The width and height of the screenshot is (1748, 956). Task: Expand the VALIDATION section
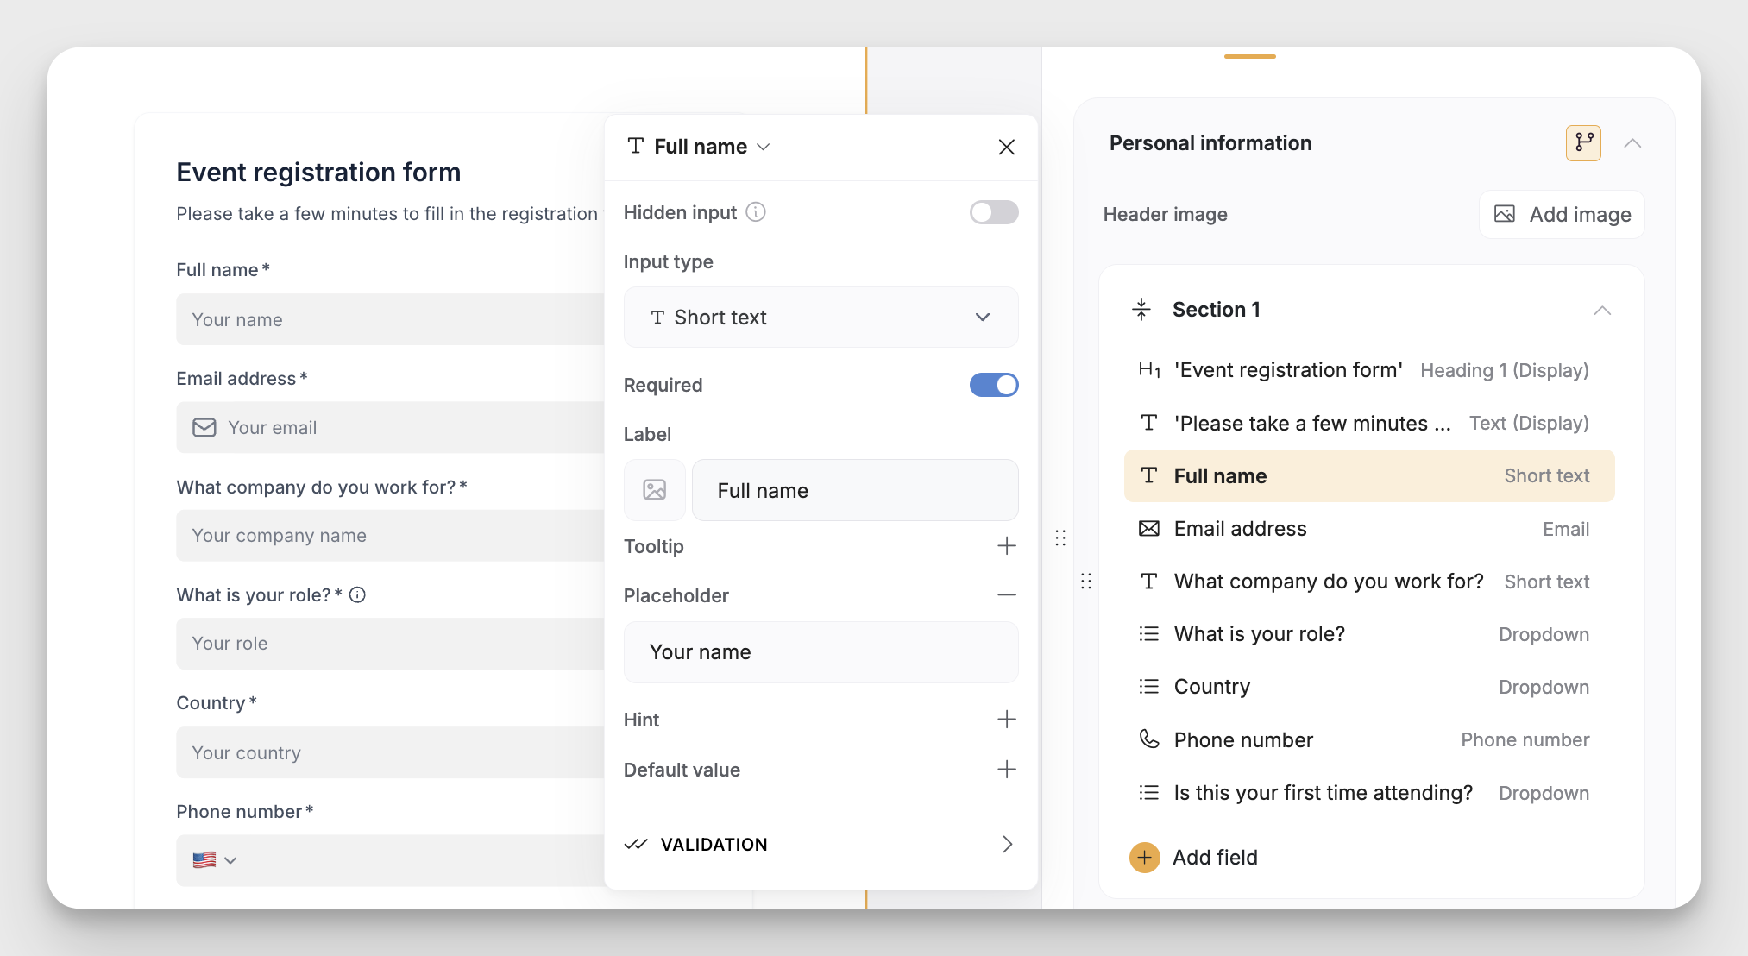[x=821, y=845]
